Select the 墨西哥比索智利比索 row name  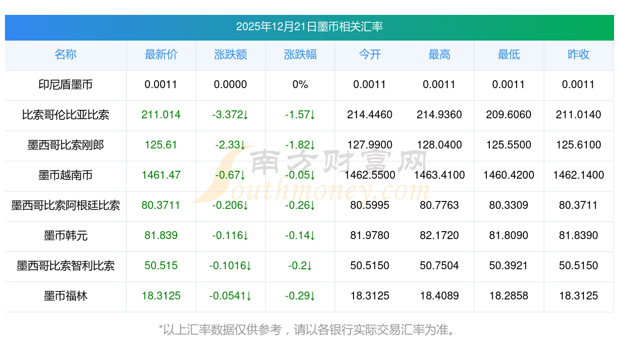pos(65,266)
